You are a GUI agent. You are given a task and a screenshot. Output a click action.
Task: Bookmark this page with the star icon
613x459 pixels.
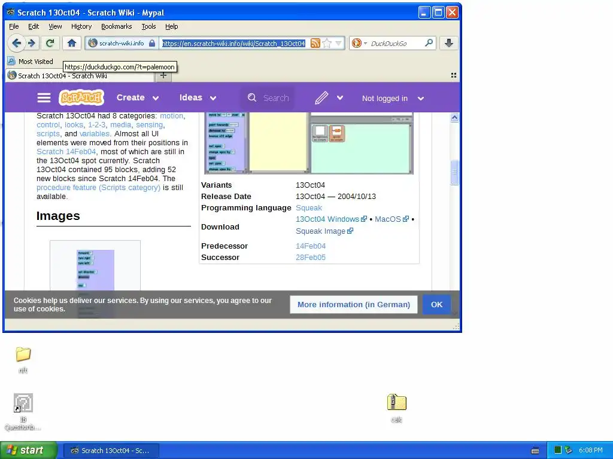[x=327, y=43]
